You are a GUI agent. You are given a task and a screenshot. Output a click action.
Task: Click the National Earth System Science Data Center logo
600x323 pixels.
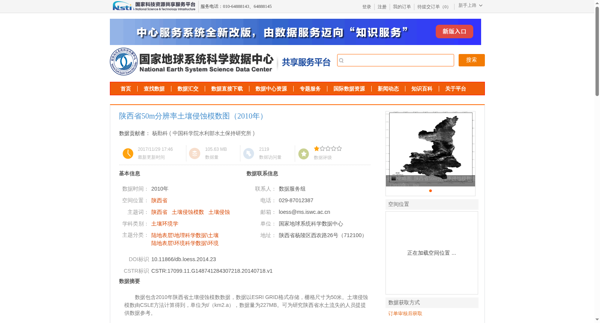192,62
